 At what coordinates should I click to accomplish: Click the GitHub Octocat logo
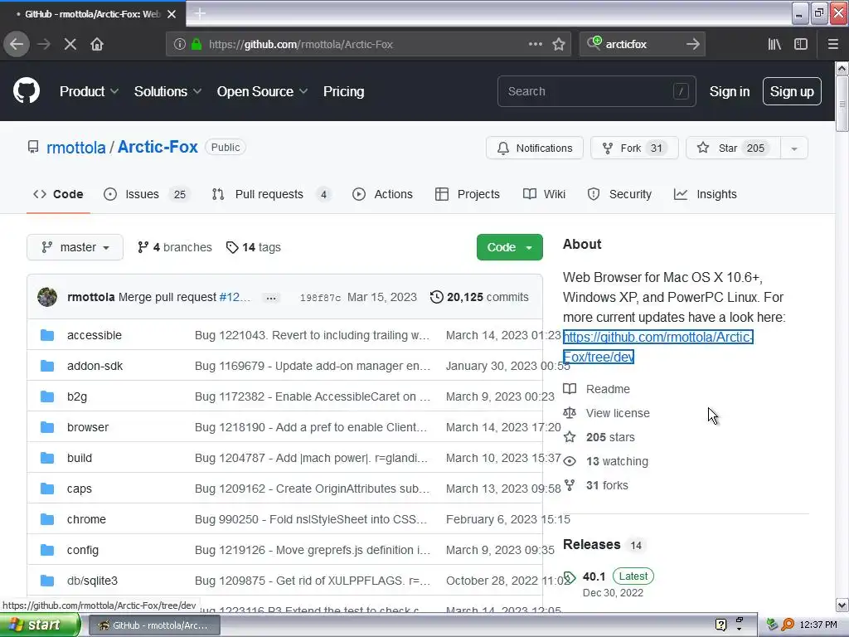[27, 90]
